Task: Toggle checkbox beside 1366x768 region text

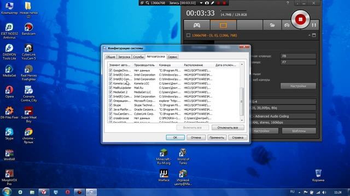Action: point(188,35)
